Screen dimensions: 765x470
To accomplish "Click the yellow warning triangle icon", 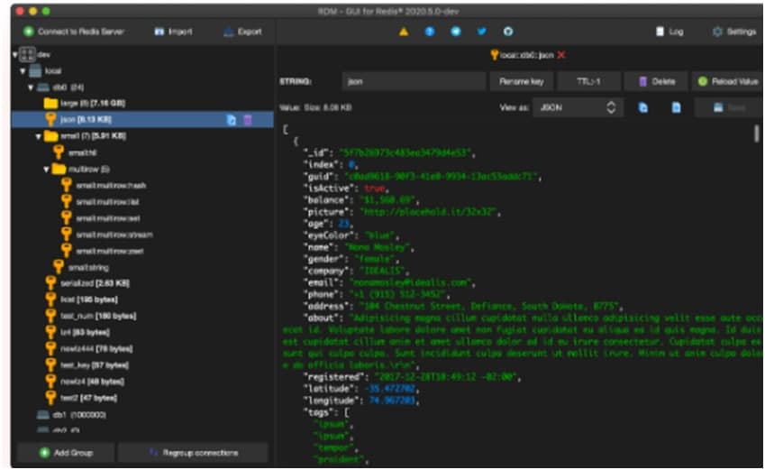I will (x=404, y=32).
